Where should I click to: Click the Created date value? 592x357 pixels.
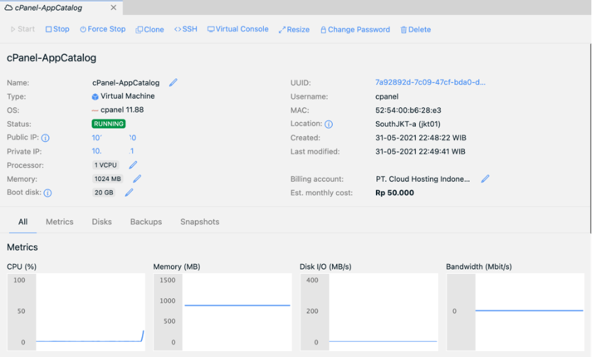[420, 137]
